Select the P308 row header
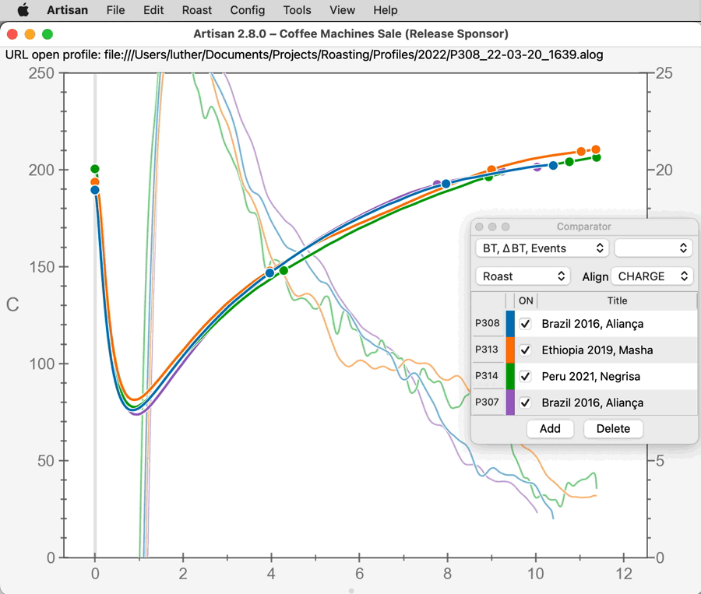Image resolution: width=701 pixels, height=594 pixels. 488,323
